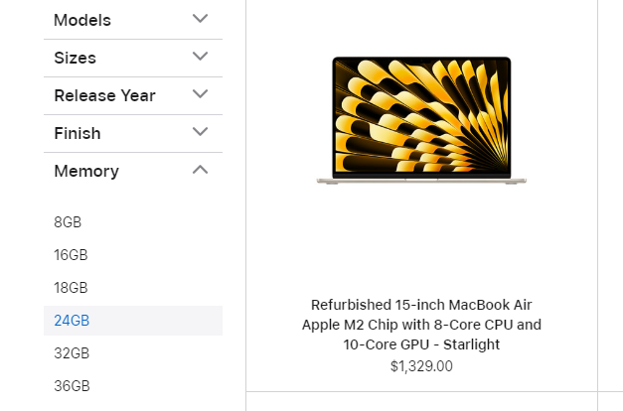This screenshot has height=411, width=623.
Task: Collapse Memory using its up chevron
Action: 200,170
